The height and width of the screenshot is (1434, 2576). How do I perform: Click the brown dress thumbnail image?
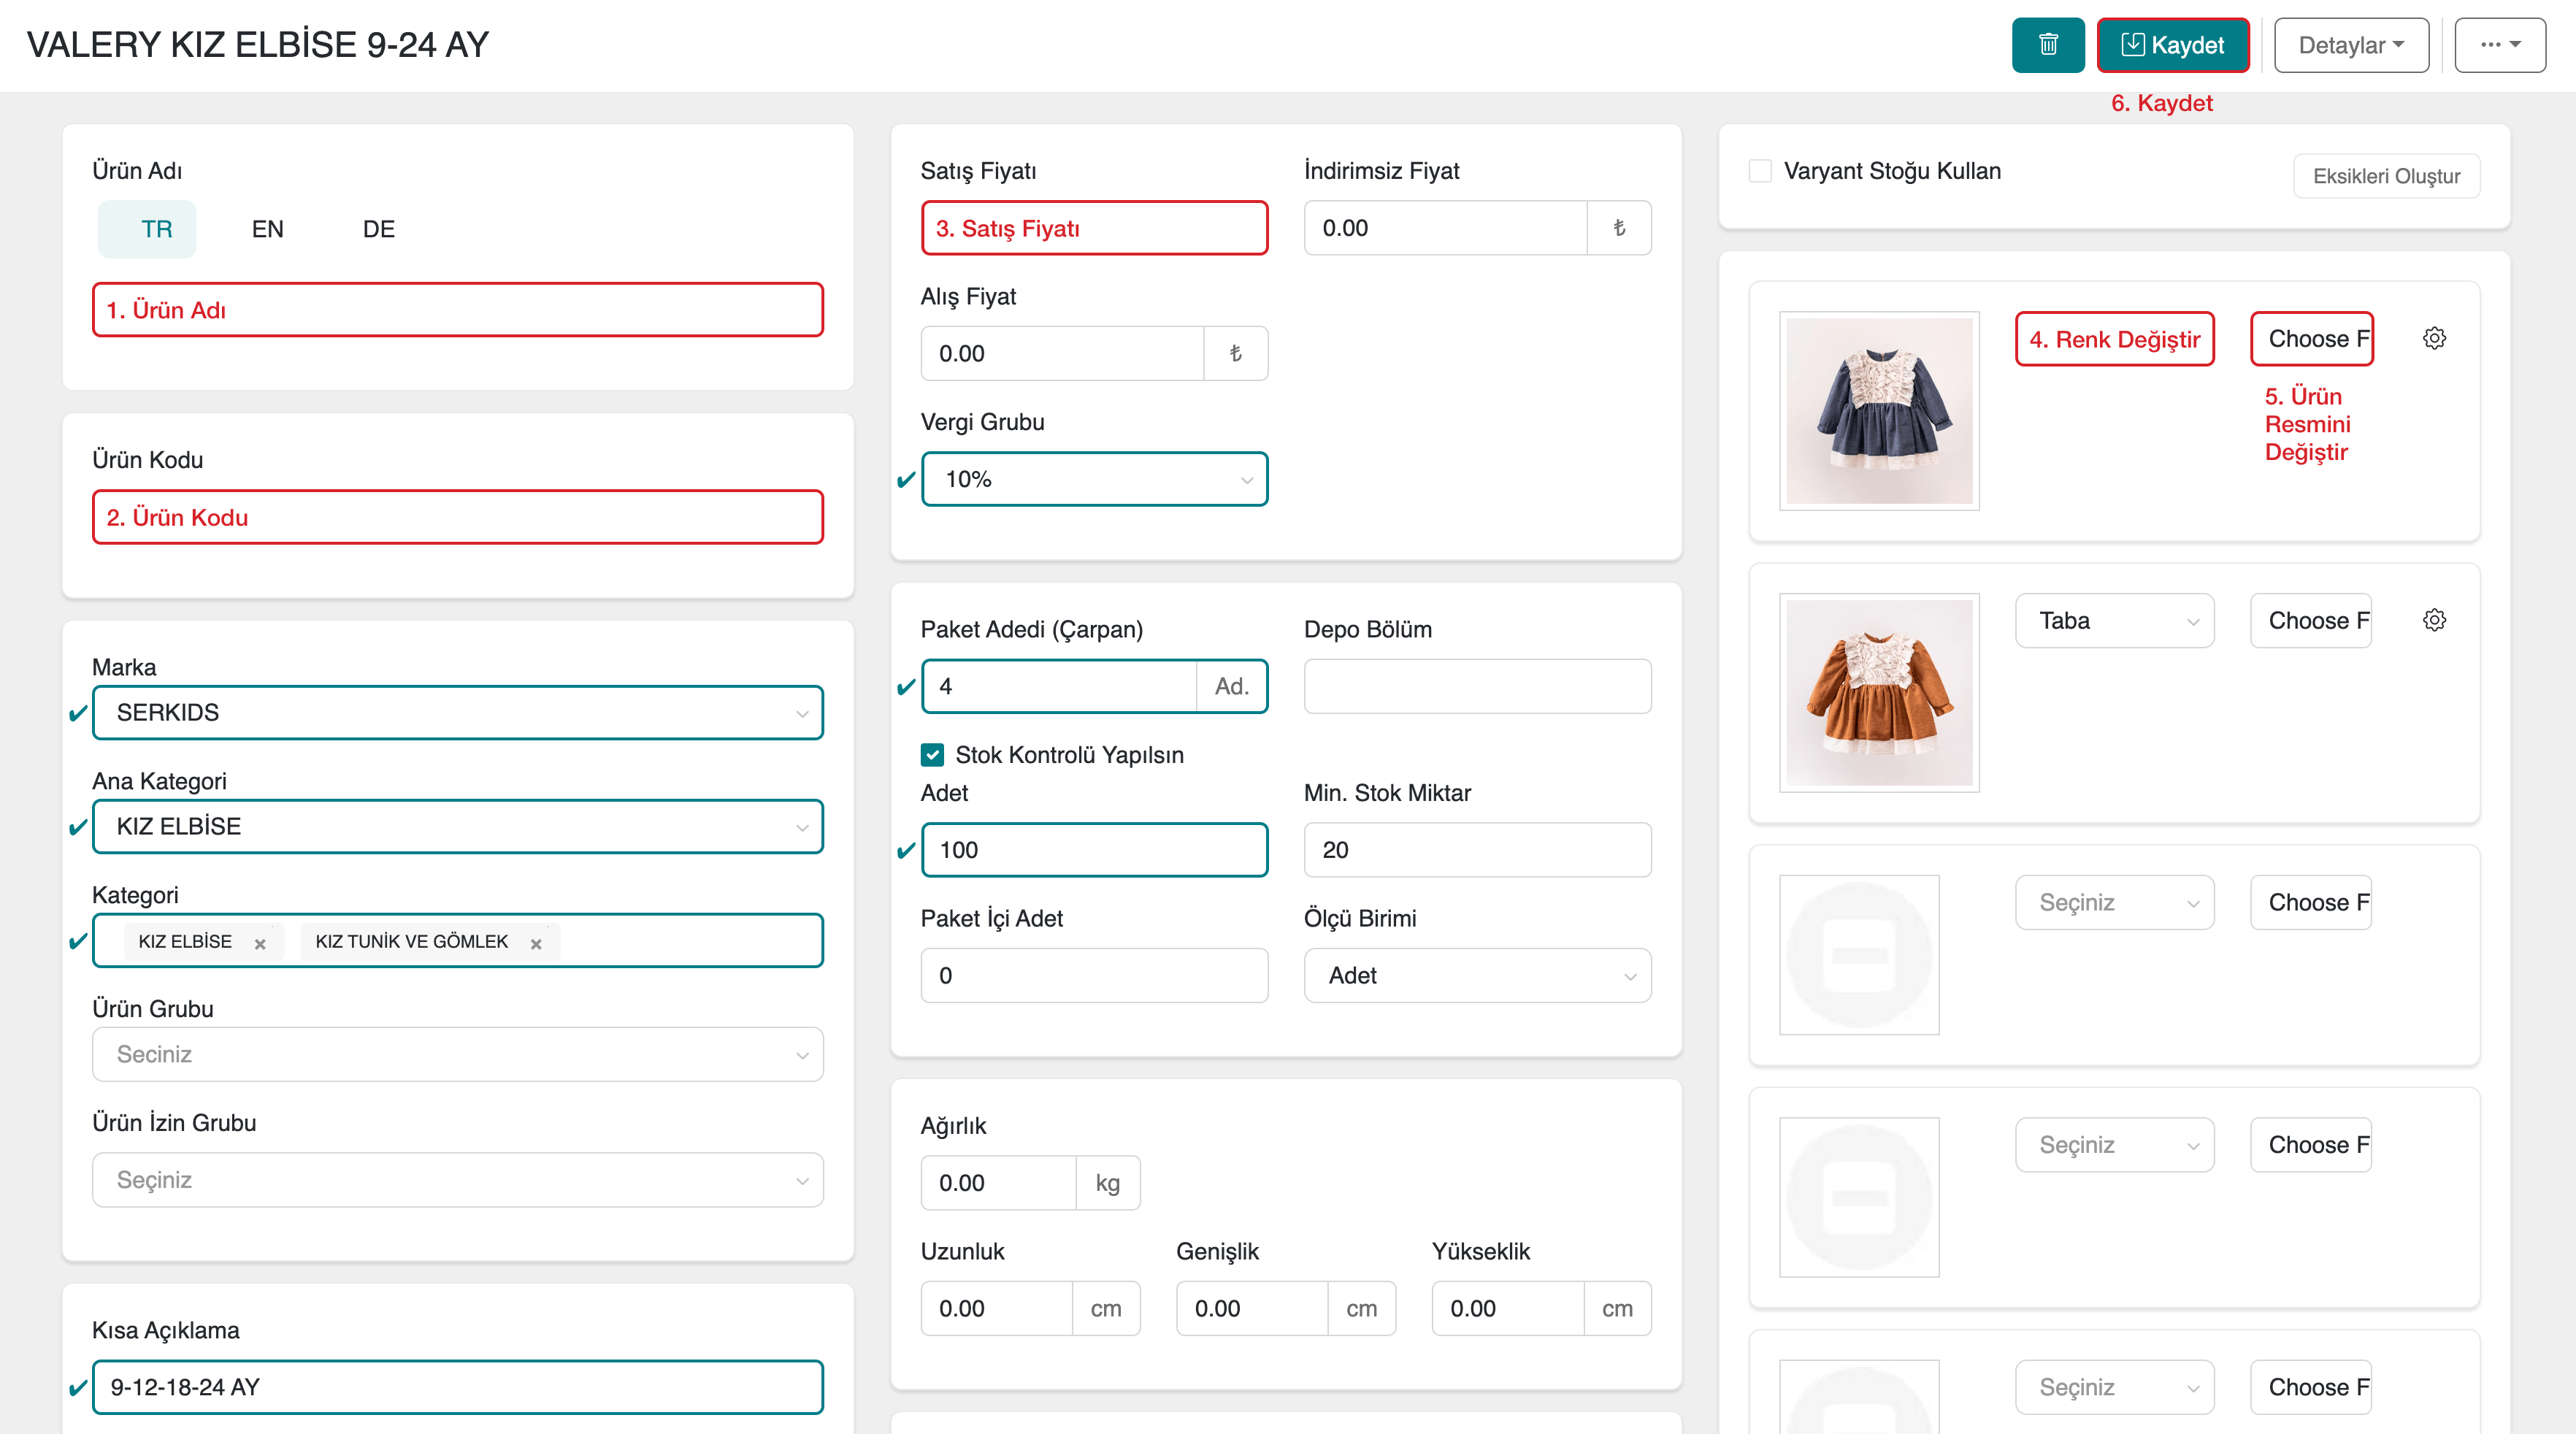tap(1878, 692)
